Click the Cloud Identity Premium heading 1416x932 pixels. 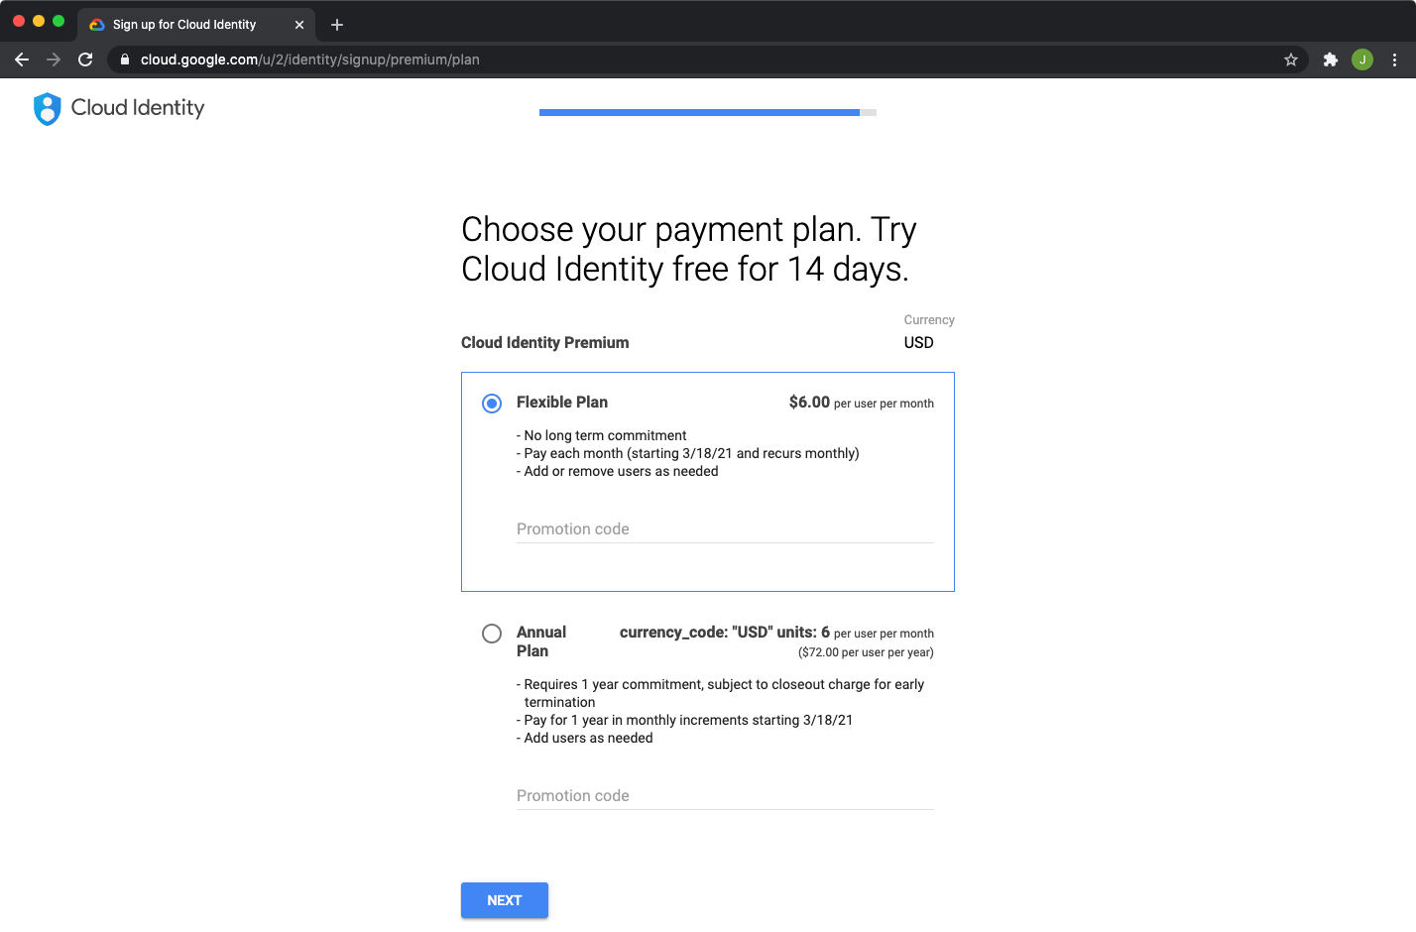(x=544, y=343)
